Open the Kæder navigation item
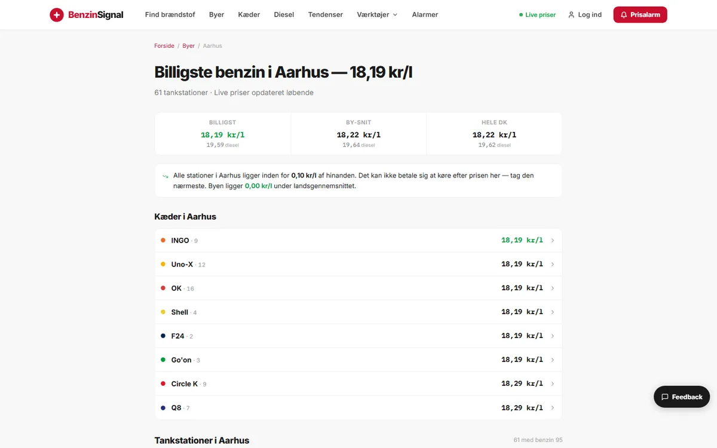The height and width of the screenshot is (448, 717). (249, 15)
